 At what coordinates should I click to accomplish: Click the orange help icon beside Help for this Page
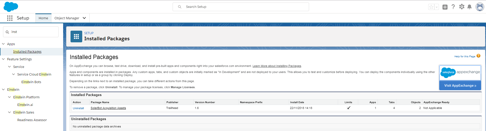[x=479, y=56]
